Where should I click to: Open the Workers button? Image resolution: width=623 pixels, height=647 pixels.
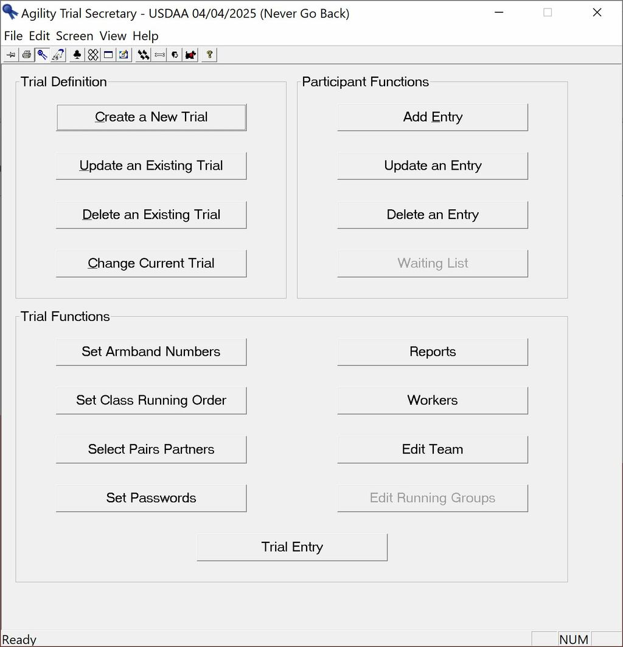pos(433,401)
